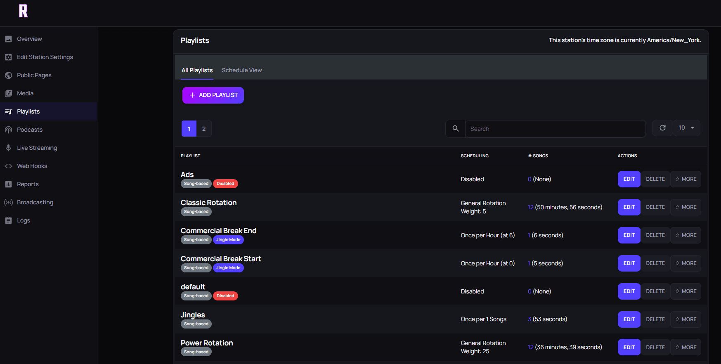This screenshot has height=364, width=721.
Task: Open the rows-per-page dropdown showing 10
Action: (x=687, y=128)
